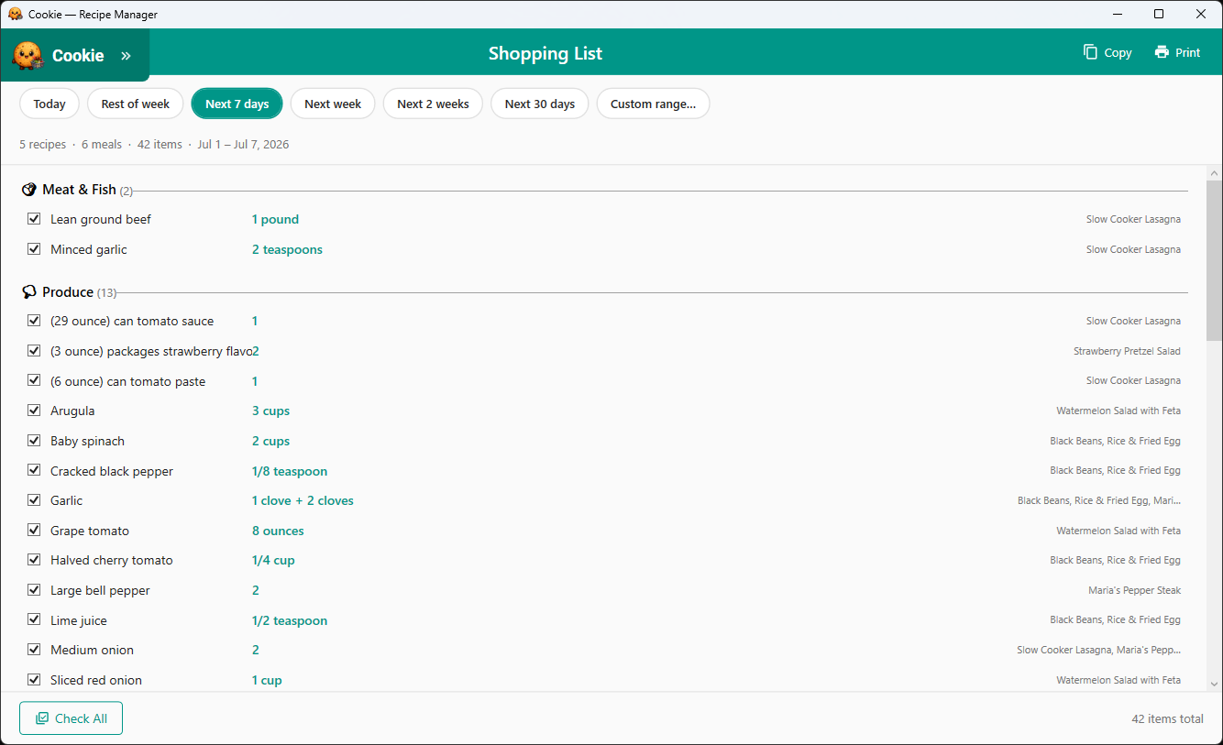Click the Cookie mascot logo icon
1223x745 pixels.
28,55
